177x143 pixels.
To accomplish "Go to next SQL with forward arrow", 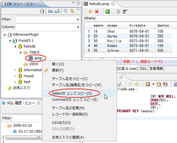I will (x=137, y=84).
